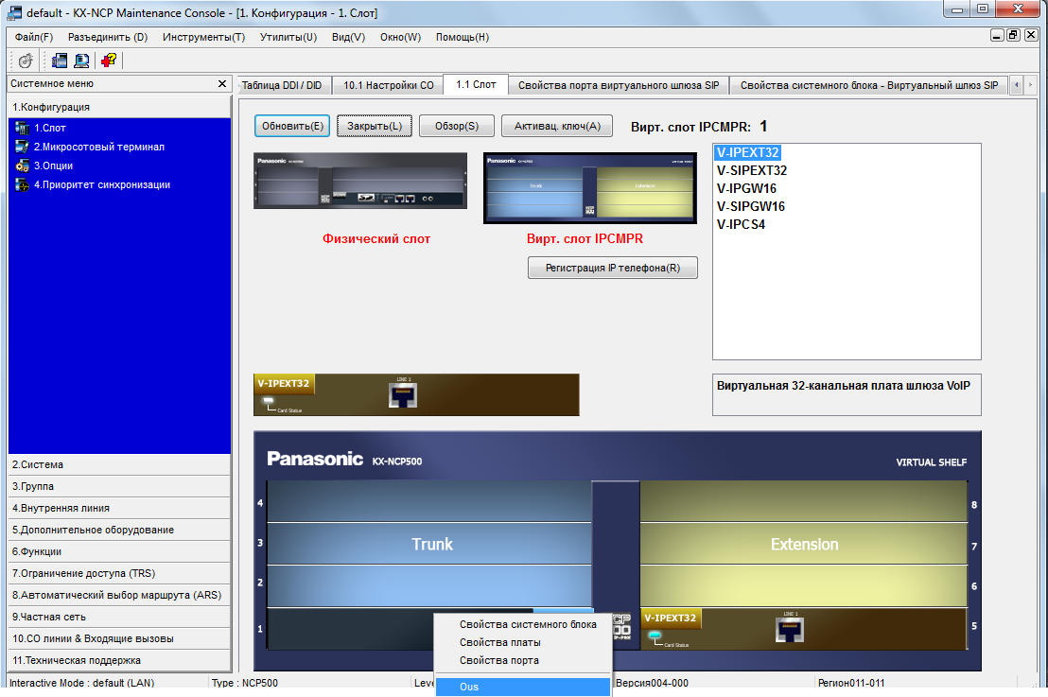Click the Card Status LED in shelf slot 5
Image resolution: width=1048 pixels, height=697 pixels.
tap(655, 635)
